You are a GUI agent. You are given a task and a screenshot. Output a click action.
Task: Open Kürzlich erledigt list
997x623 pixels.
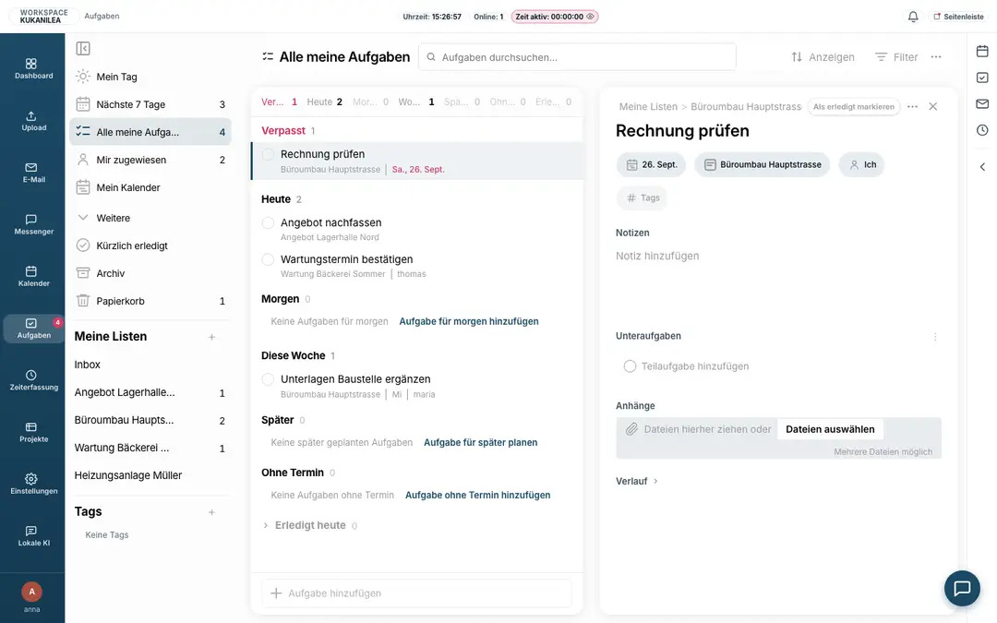pos(150,246)
